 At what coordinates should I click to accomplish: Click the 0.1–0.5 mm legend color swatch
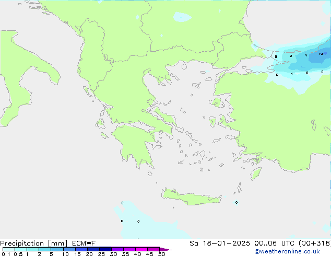coord(9,249)
